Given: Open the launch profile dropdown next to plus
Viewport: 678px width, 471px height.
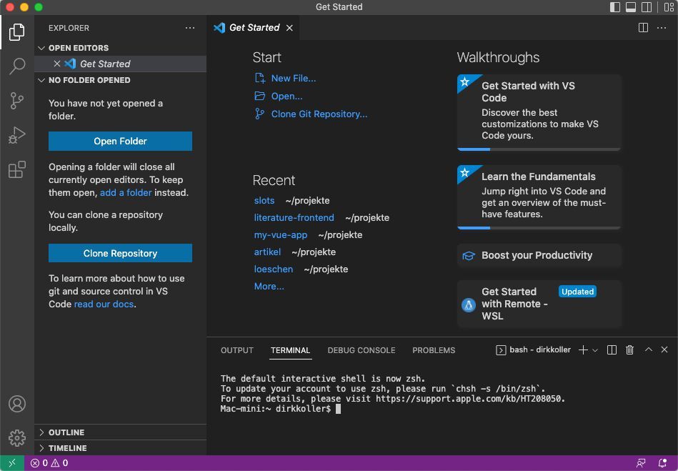Looking at the screenshot, I should (x=595, y=350).
